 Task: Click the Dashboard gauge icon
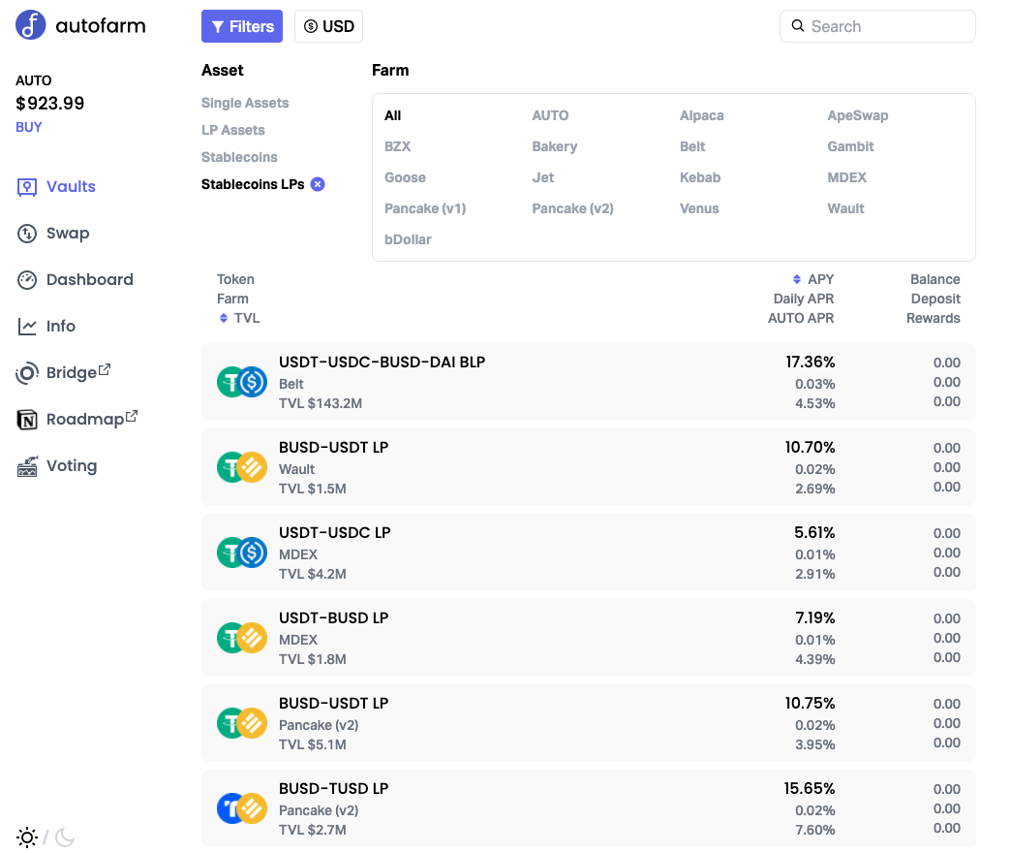(x=27, y=280)
